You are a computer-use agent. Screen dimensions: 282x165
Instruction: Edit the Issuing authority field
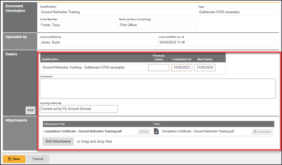(x=79, y=109)
